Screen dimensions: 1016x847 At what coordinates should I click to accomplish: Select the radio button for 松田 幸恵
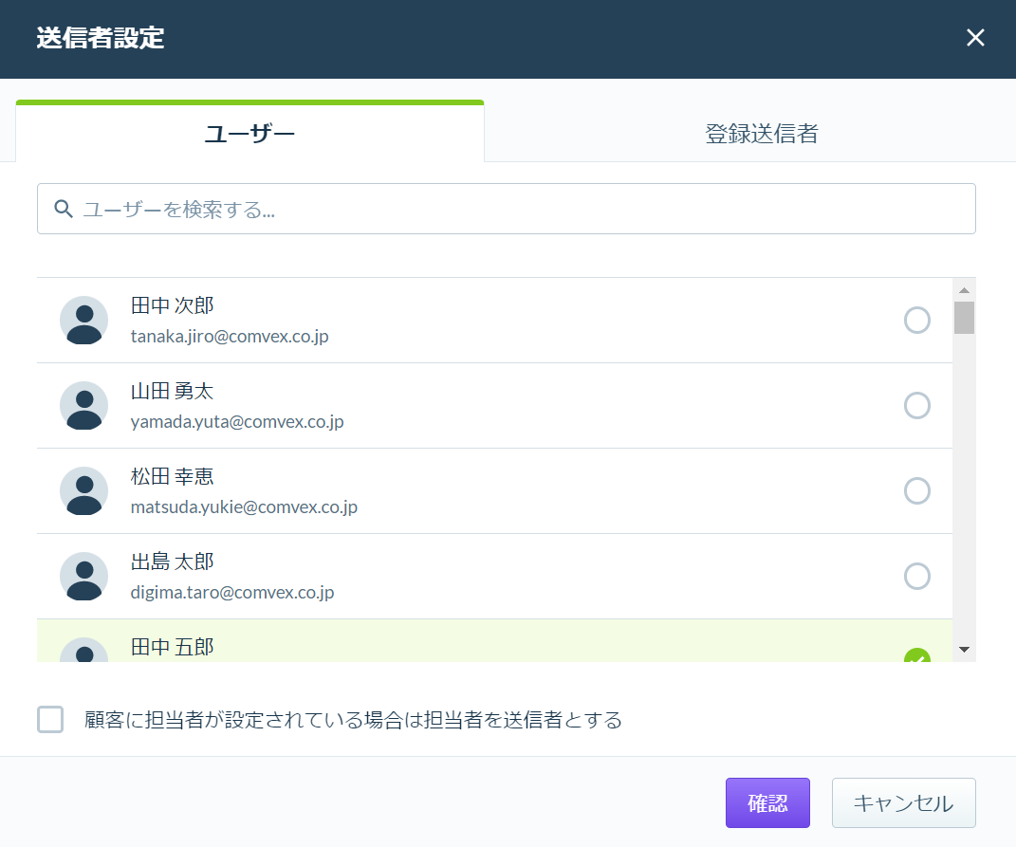coord(916,491)
